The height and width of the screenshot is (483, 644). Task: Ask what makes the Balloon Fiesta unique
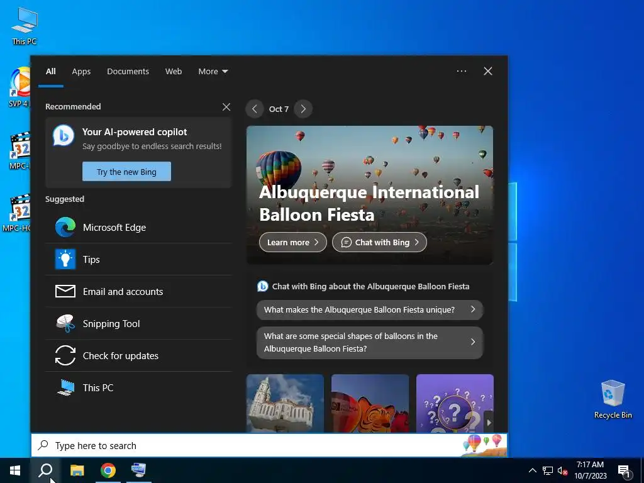370,309
